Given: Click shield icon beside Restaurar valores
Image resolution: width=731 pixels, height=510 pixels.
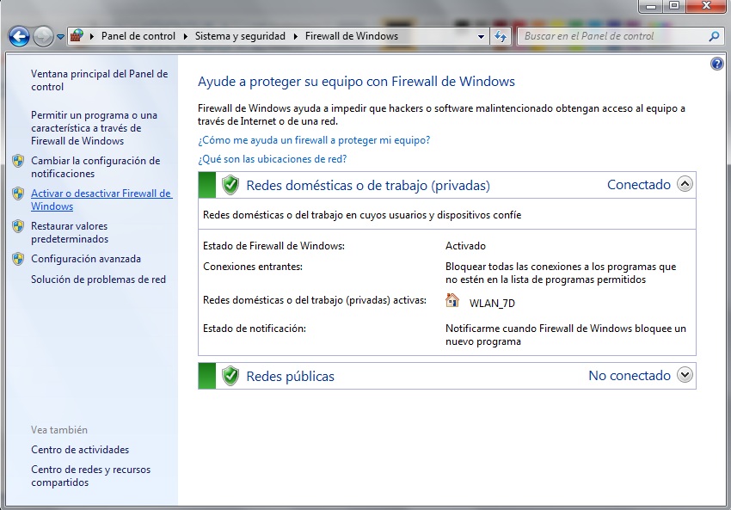Looking at the screenshot, I should click(x=18, y=226).
